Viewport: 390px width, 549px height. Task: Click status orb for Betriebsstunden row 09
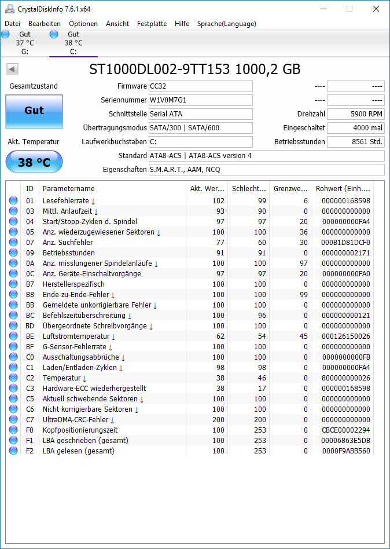click(13, 253)
